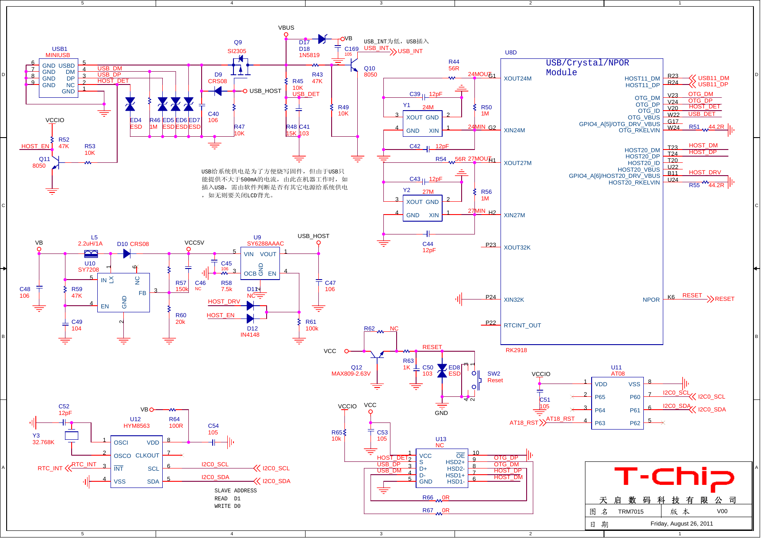The height and width of the screenshot is (549, 776).
Task: Click the C169 capacitor label
Action: point(352,49)
